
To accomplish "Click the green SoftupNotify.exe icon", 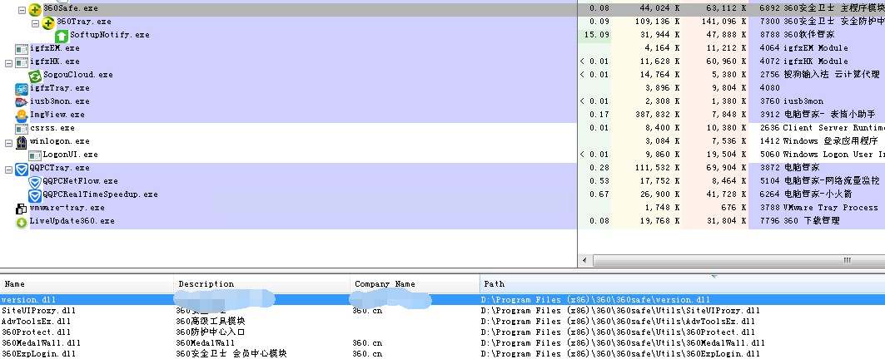I will [62, 36].
